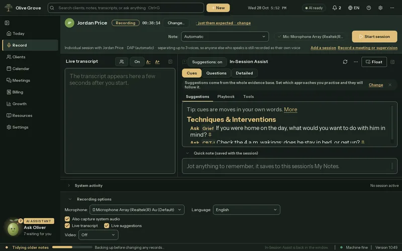Open Settings in the sidebar
Viewport: 402px width, 251px height.
(30, 128)
